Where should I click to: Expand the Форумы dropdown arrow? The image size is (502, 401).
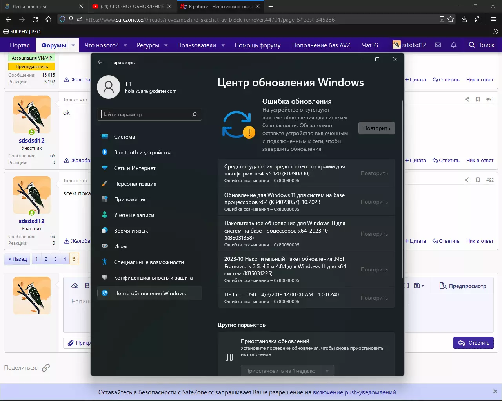(x=73, y=45)
